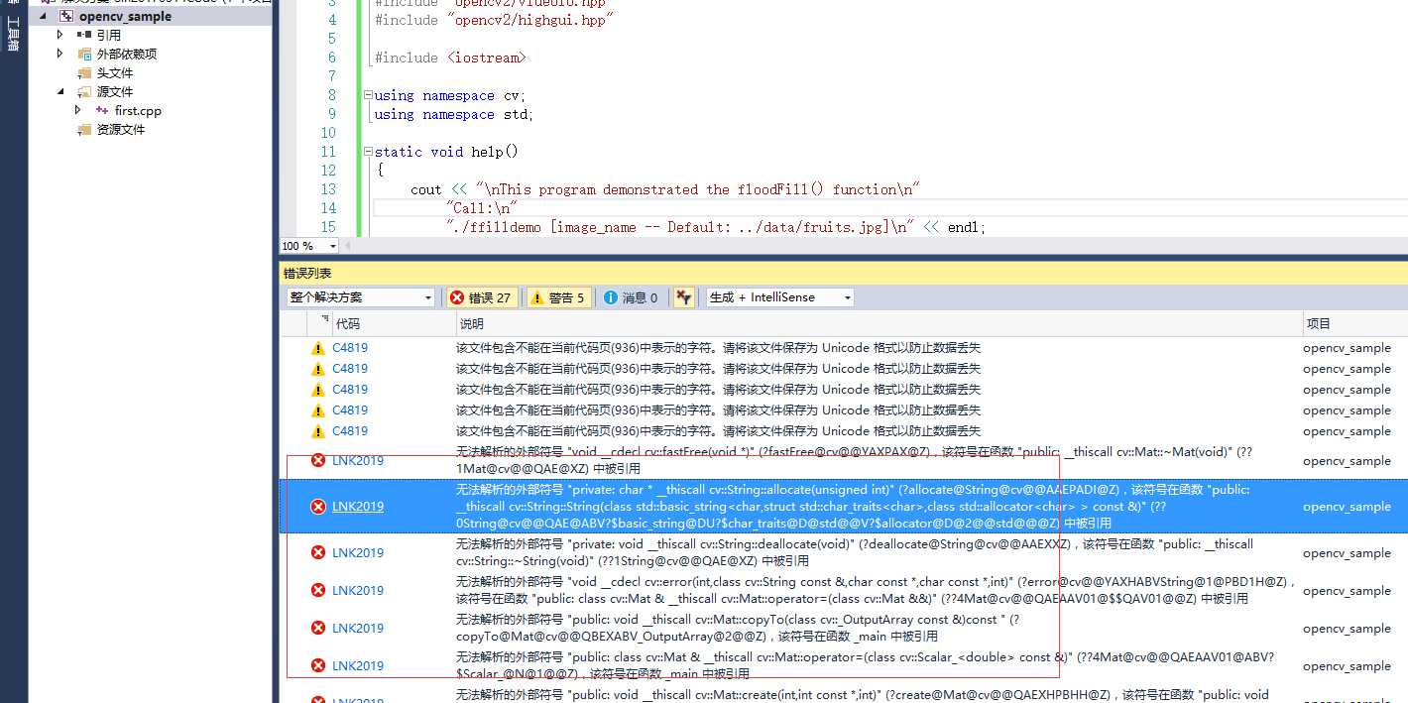1408x703 pixels.
Task: Open LNK2019 link in the Mat::copyTo row
Action: pos(358,628)
